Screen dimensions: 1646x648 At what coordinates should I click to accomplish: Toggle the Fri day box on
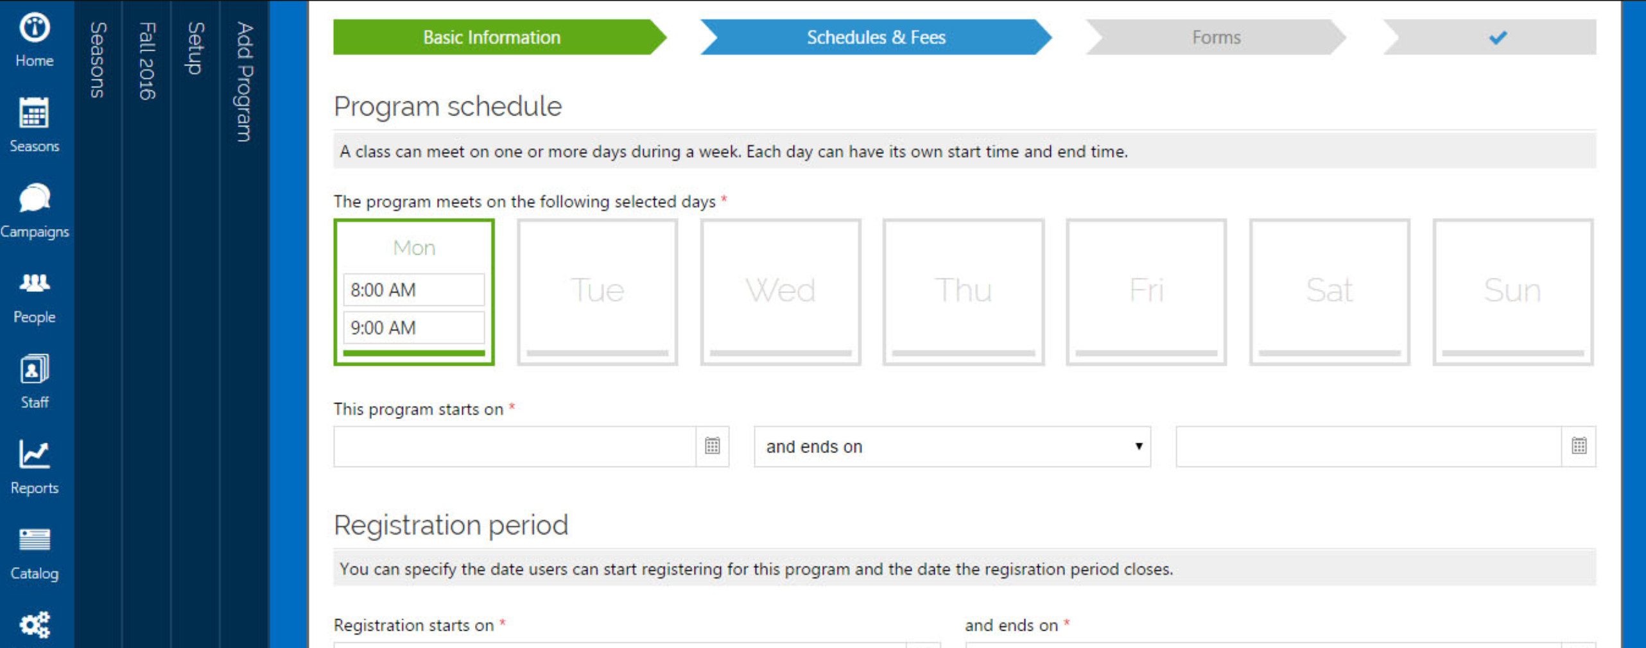tap(1146, 291)
